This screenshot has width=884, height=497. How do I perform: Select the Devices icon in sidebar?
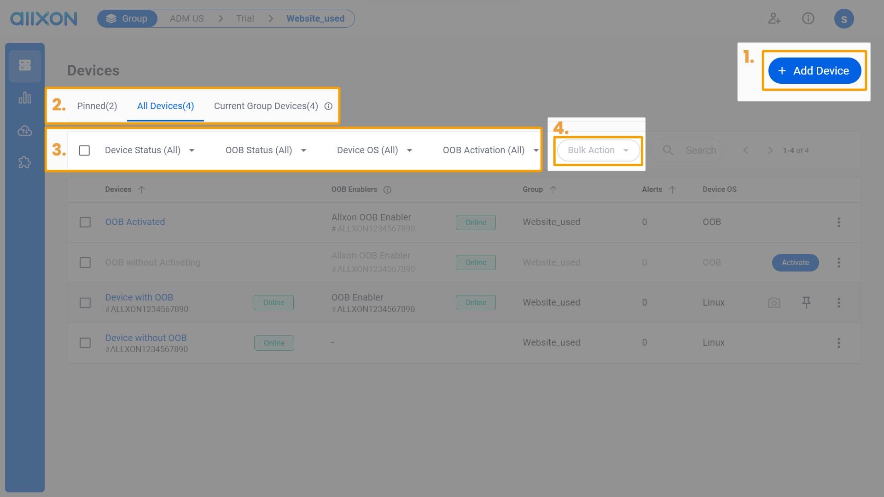tap(25, 65)
